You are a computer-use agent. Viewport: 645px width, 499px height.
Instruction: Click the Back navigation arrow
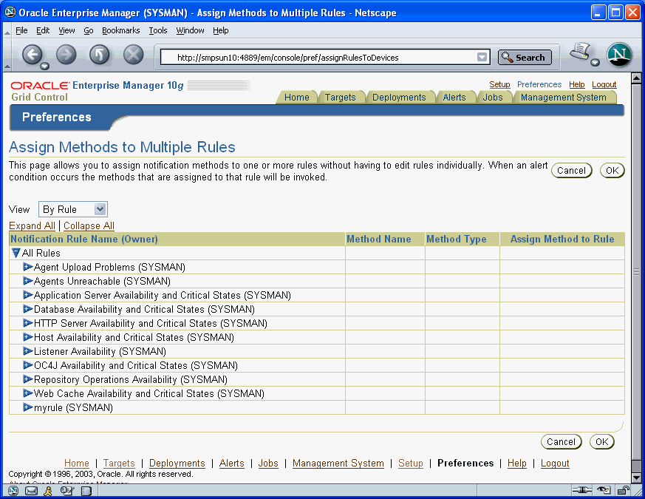(x=34, y=55)
